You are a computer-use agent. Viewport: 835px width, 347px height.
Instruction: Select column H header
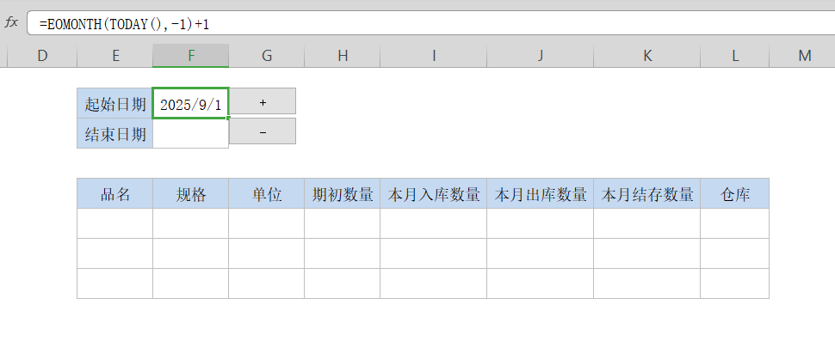tap(343, 56)
